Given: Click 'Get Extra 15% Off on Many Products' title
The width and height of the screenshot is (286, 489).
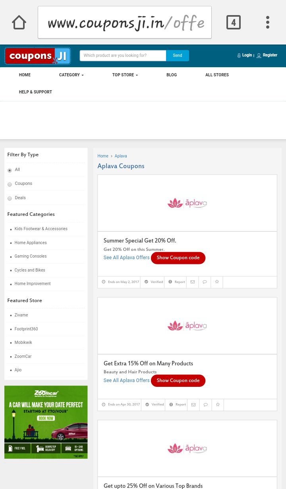Looking at the screenshot, I should click(x=148, y=364).
